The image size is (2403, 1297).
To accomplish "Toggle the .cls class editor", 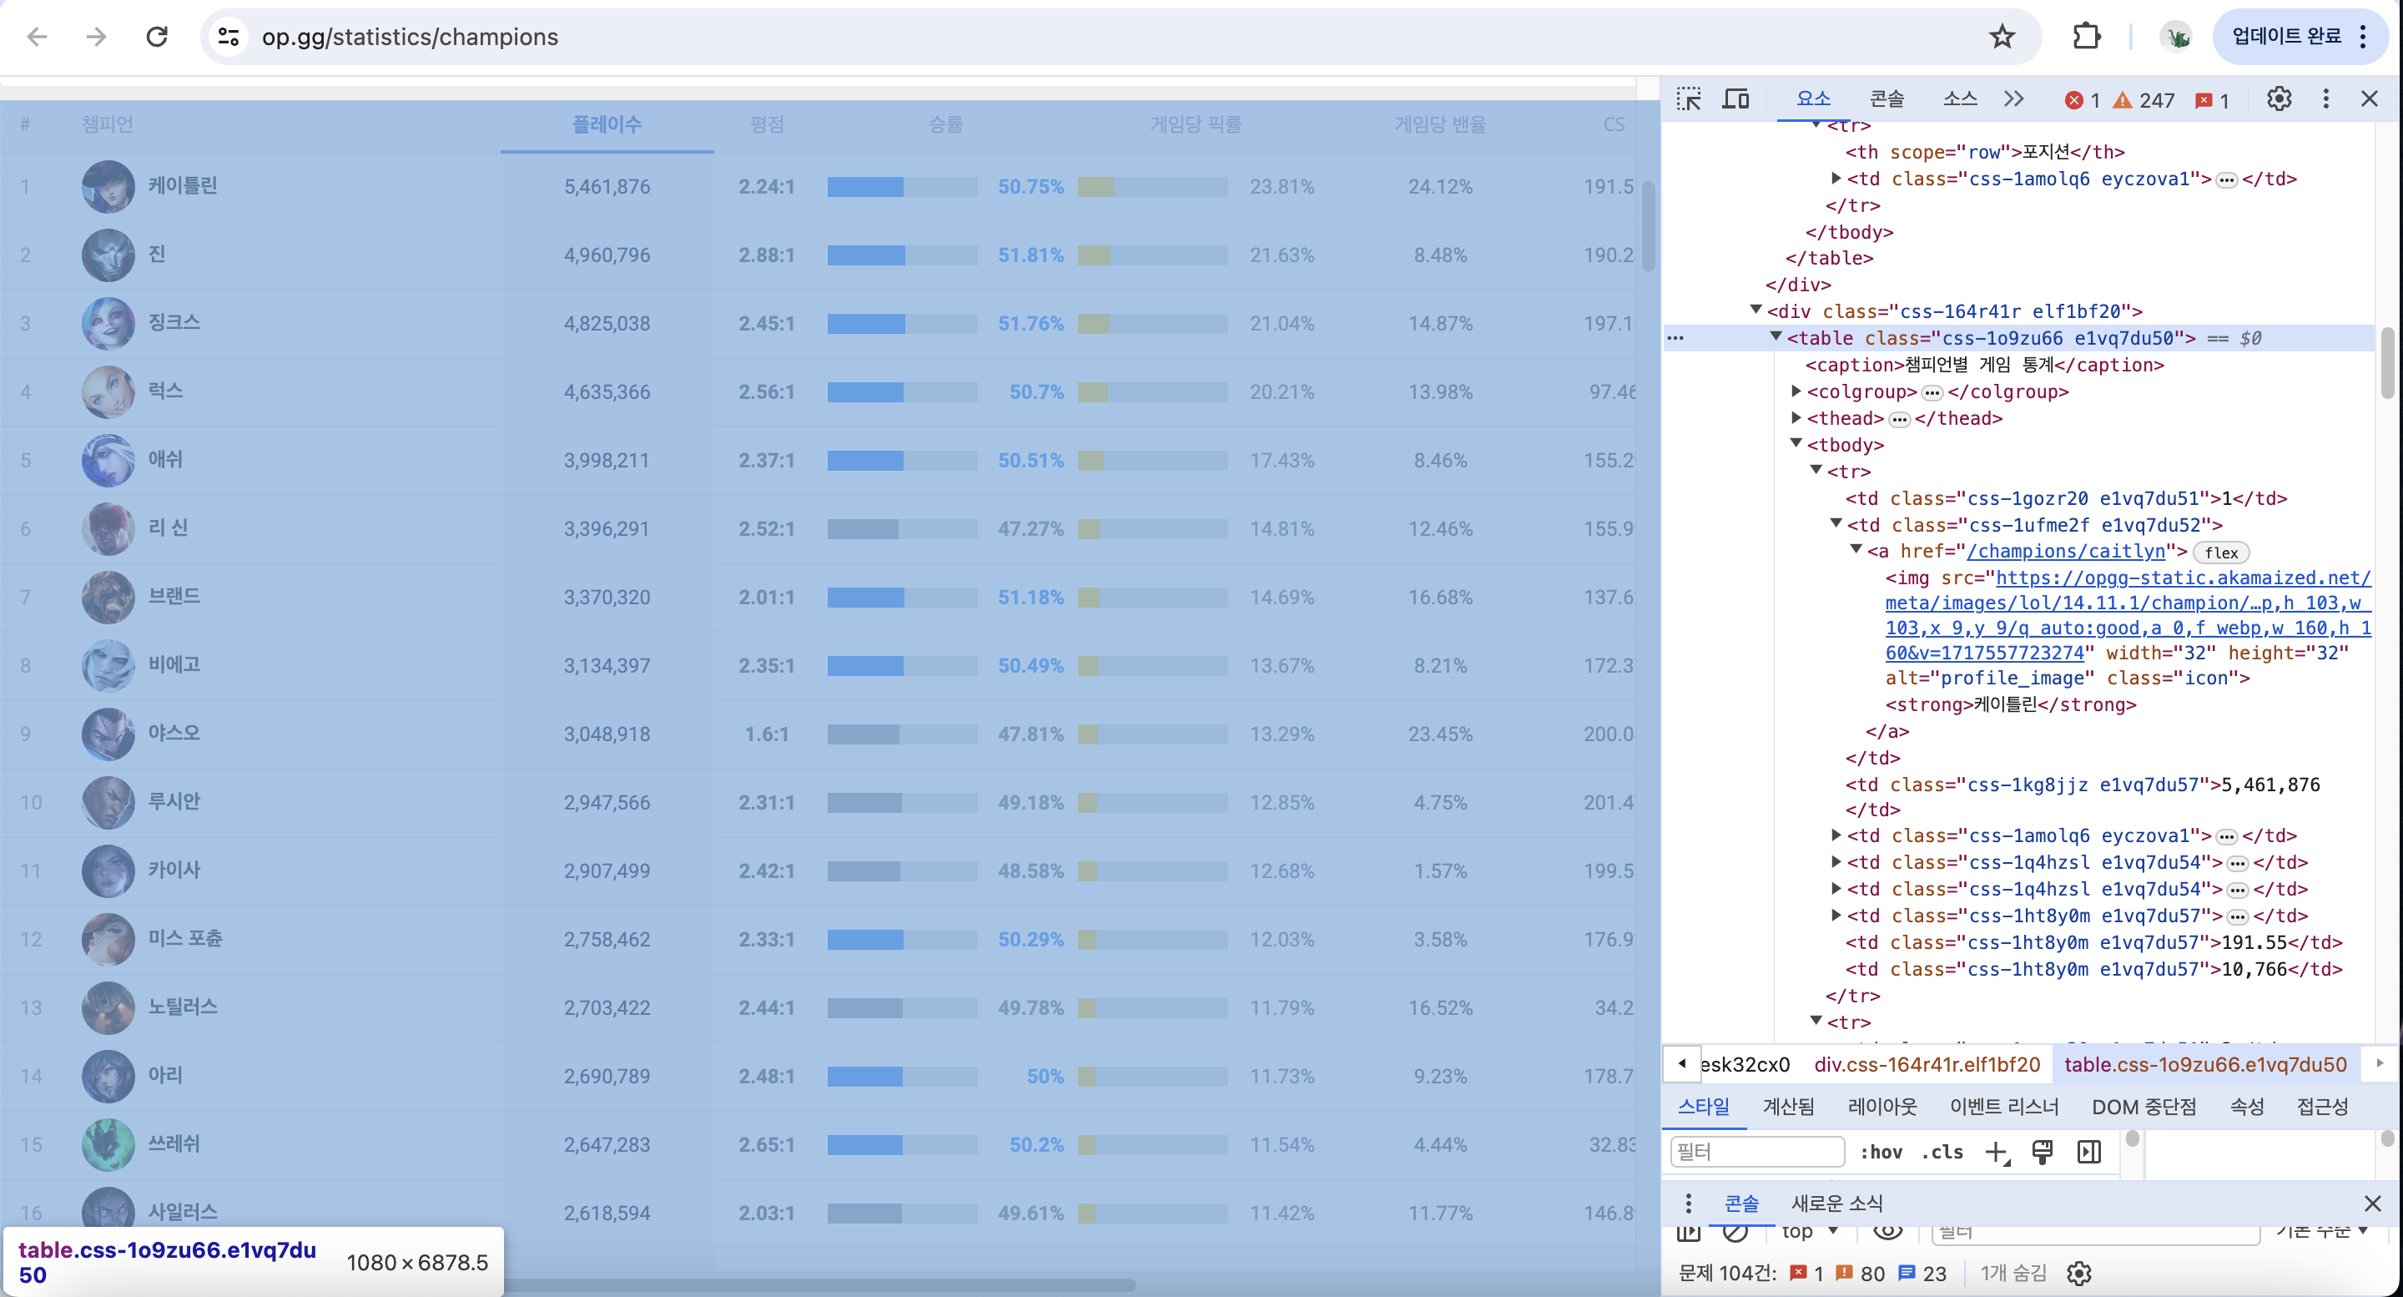I will click(1942, 1153).
